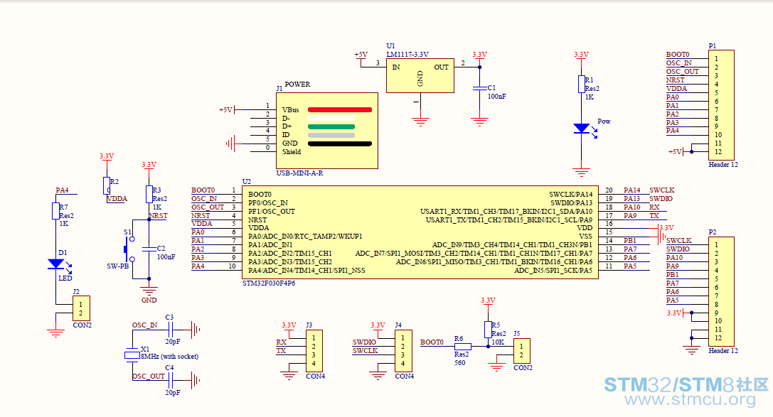Click the LED label under diode D1

[x=65, y=278]
